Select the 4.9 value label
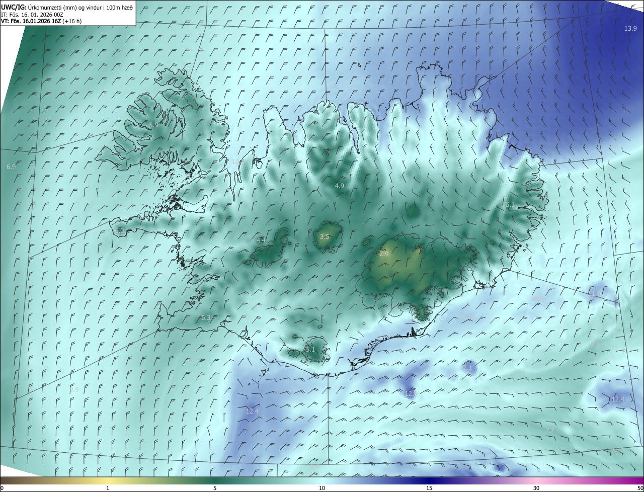Image resolution: width=644 pixels, height=492 pixels. tap(340, 186)
